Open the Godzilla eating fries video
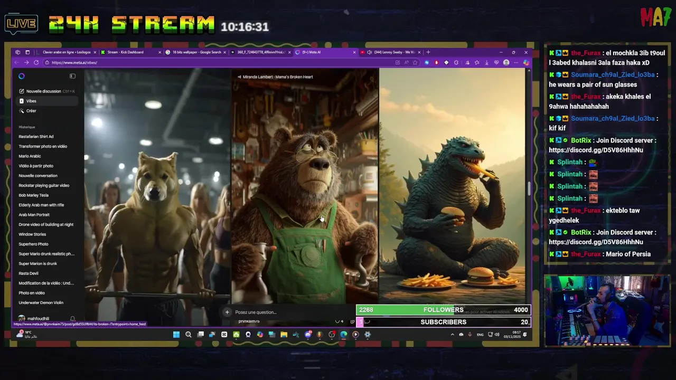The image size is (676, 380). [x=452, y=186]
